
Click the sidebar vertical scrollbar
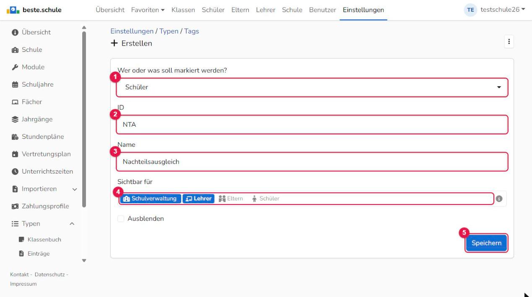[x=84, y=119]
